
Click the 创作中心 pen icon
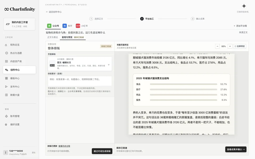(x=6, y=70)
